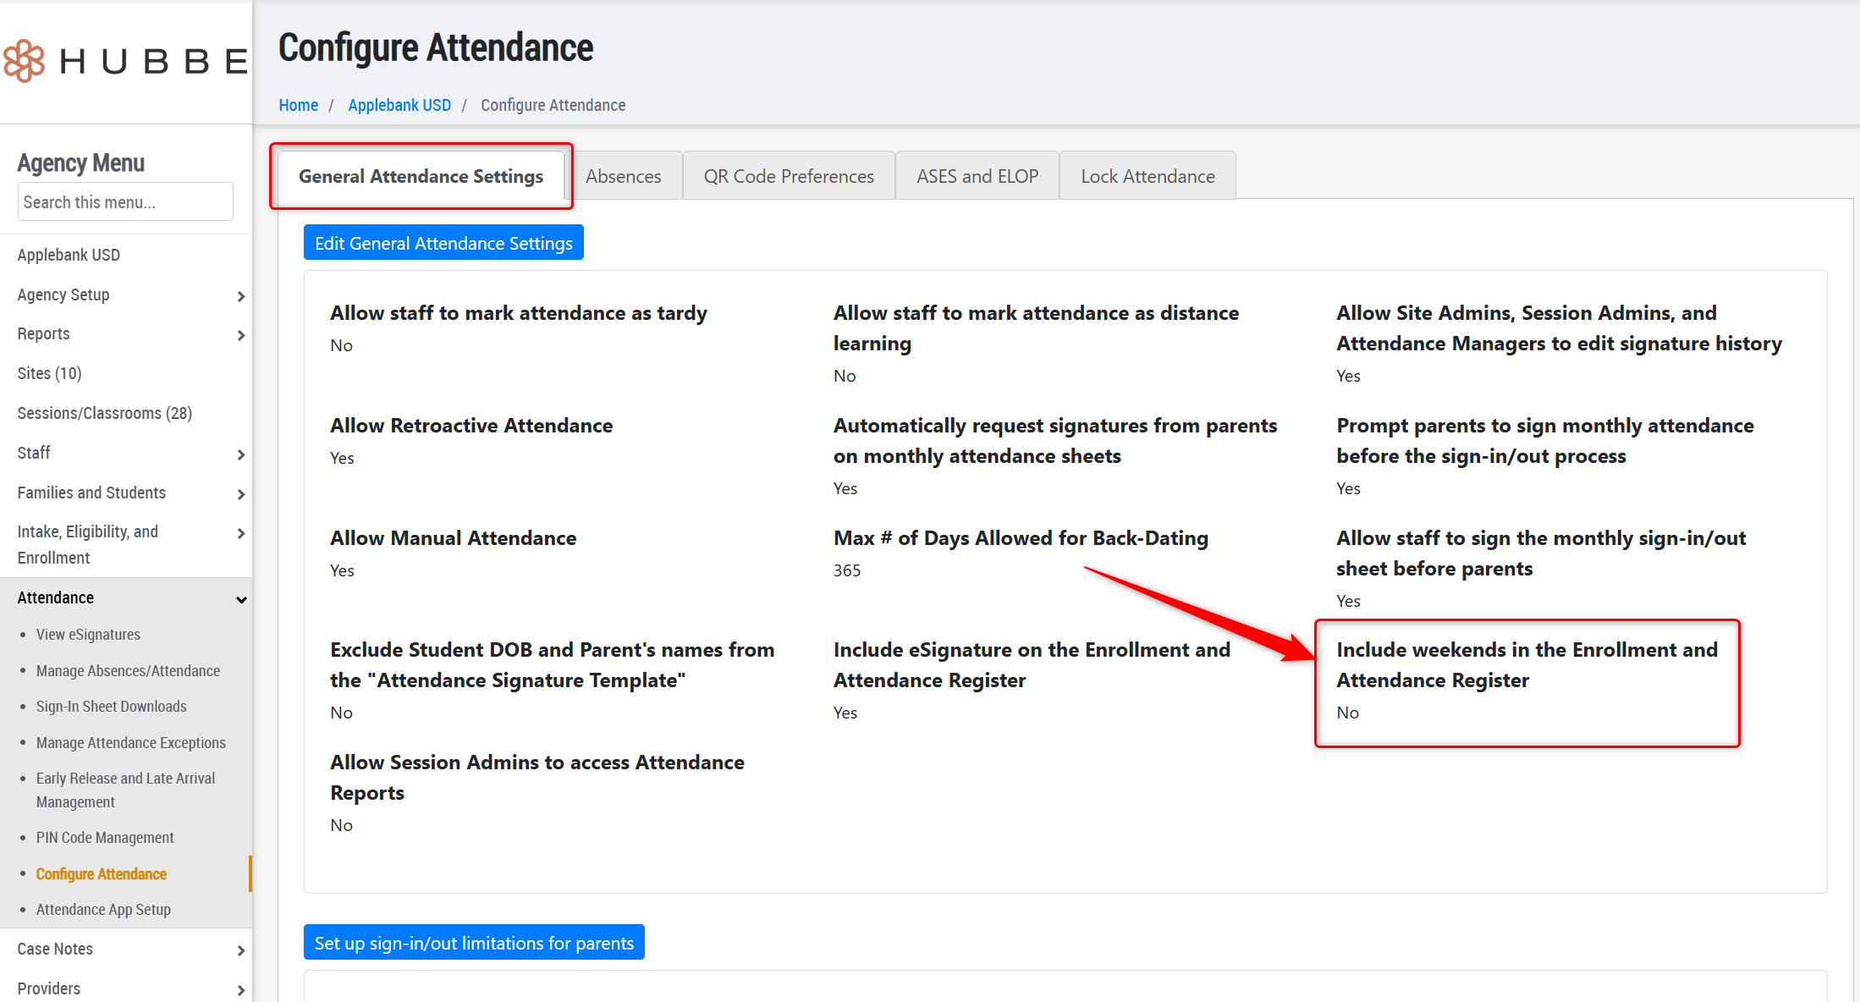Expand the Agency Setup menu chevron

pyautogui.click(x=240, y=296)
